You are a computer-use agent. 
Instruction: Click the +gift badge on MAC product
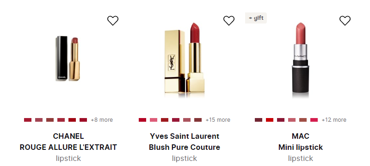(256, 18)
